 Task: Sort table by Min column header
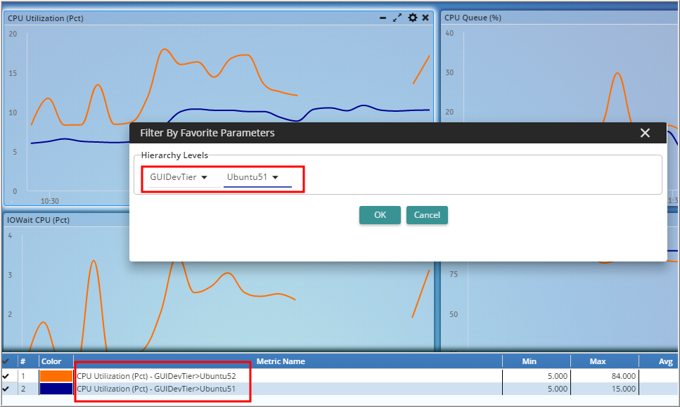point(529,361)
